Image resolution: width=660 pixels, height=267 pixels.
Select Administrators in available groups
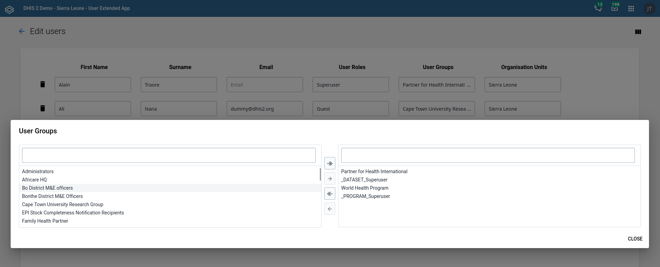(x=170, y=171)
